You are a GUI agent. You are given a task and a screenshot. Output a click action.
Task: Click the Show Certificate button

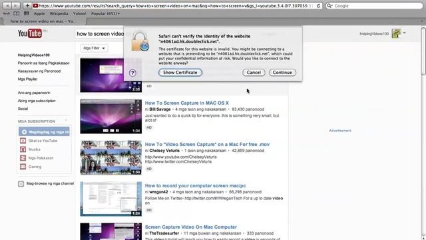click(180, 73)
